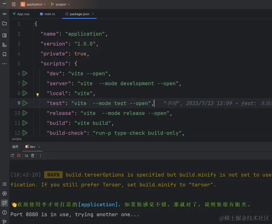The height and width of the screenshot is (224, 272).
Task: Switch to the main.ts tab
Action: tap(47, 14)
